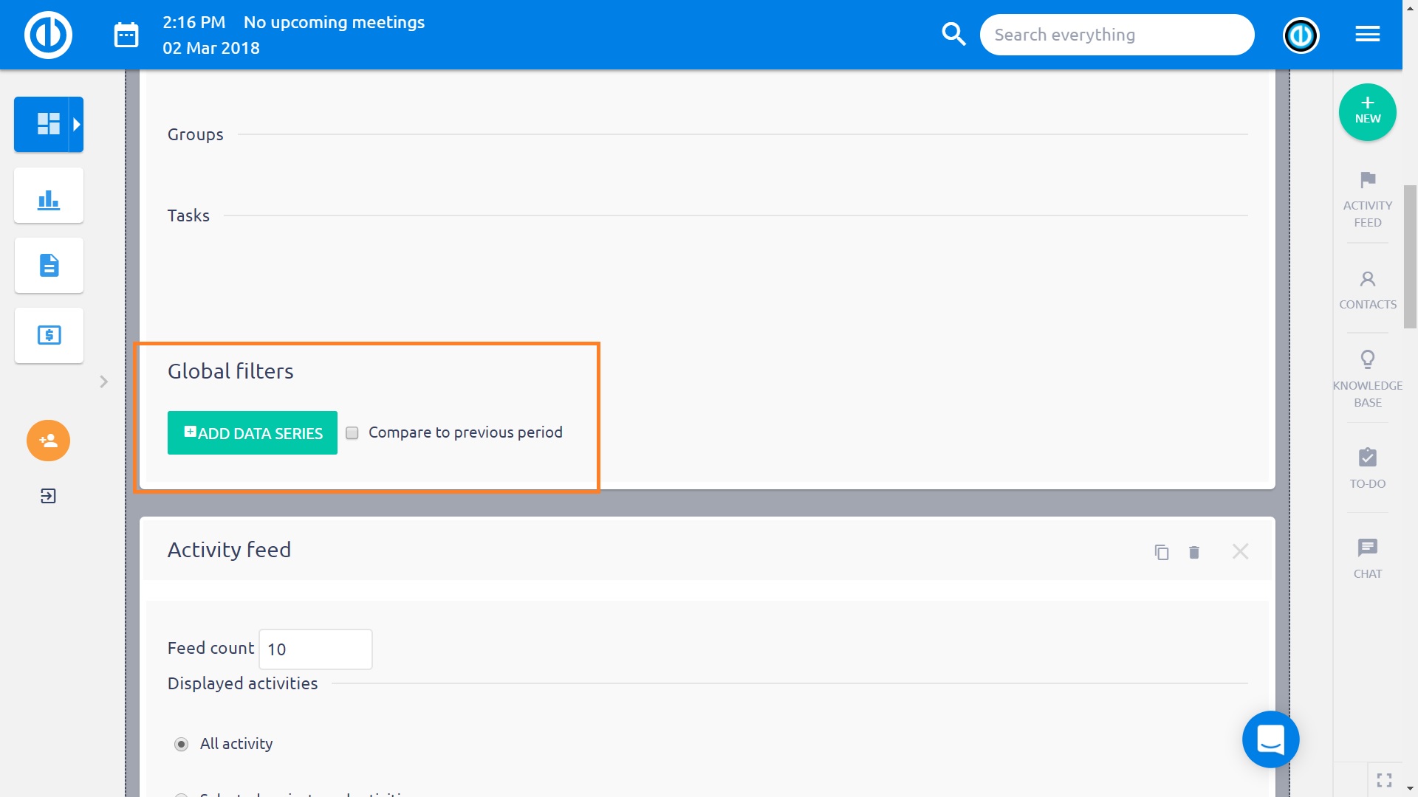
Task: Open the hamburger menu
Action: click(x=1367, y=35)
